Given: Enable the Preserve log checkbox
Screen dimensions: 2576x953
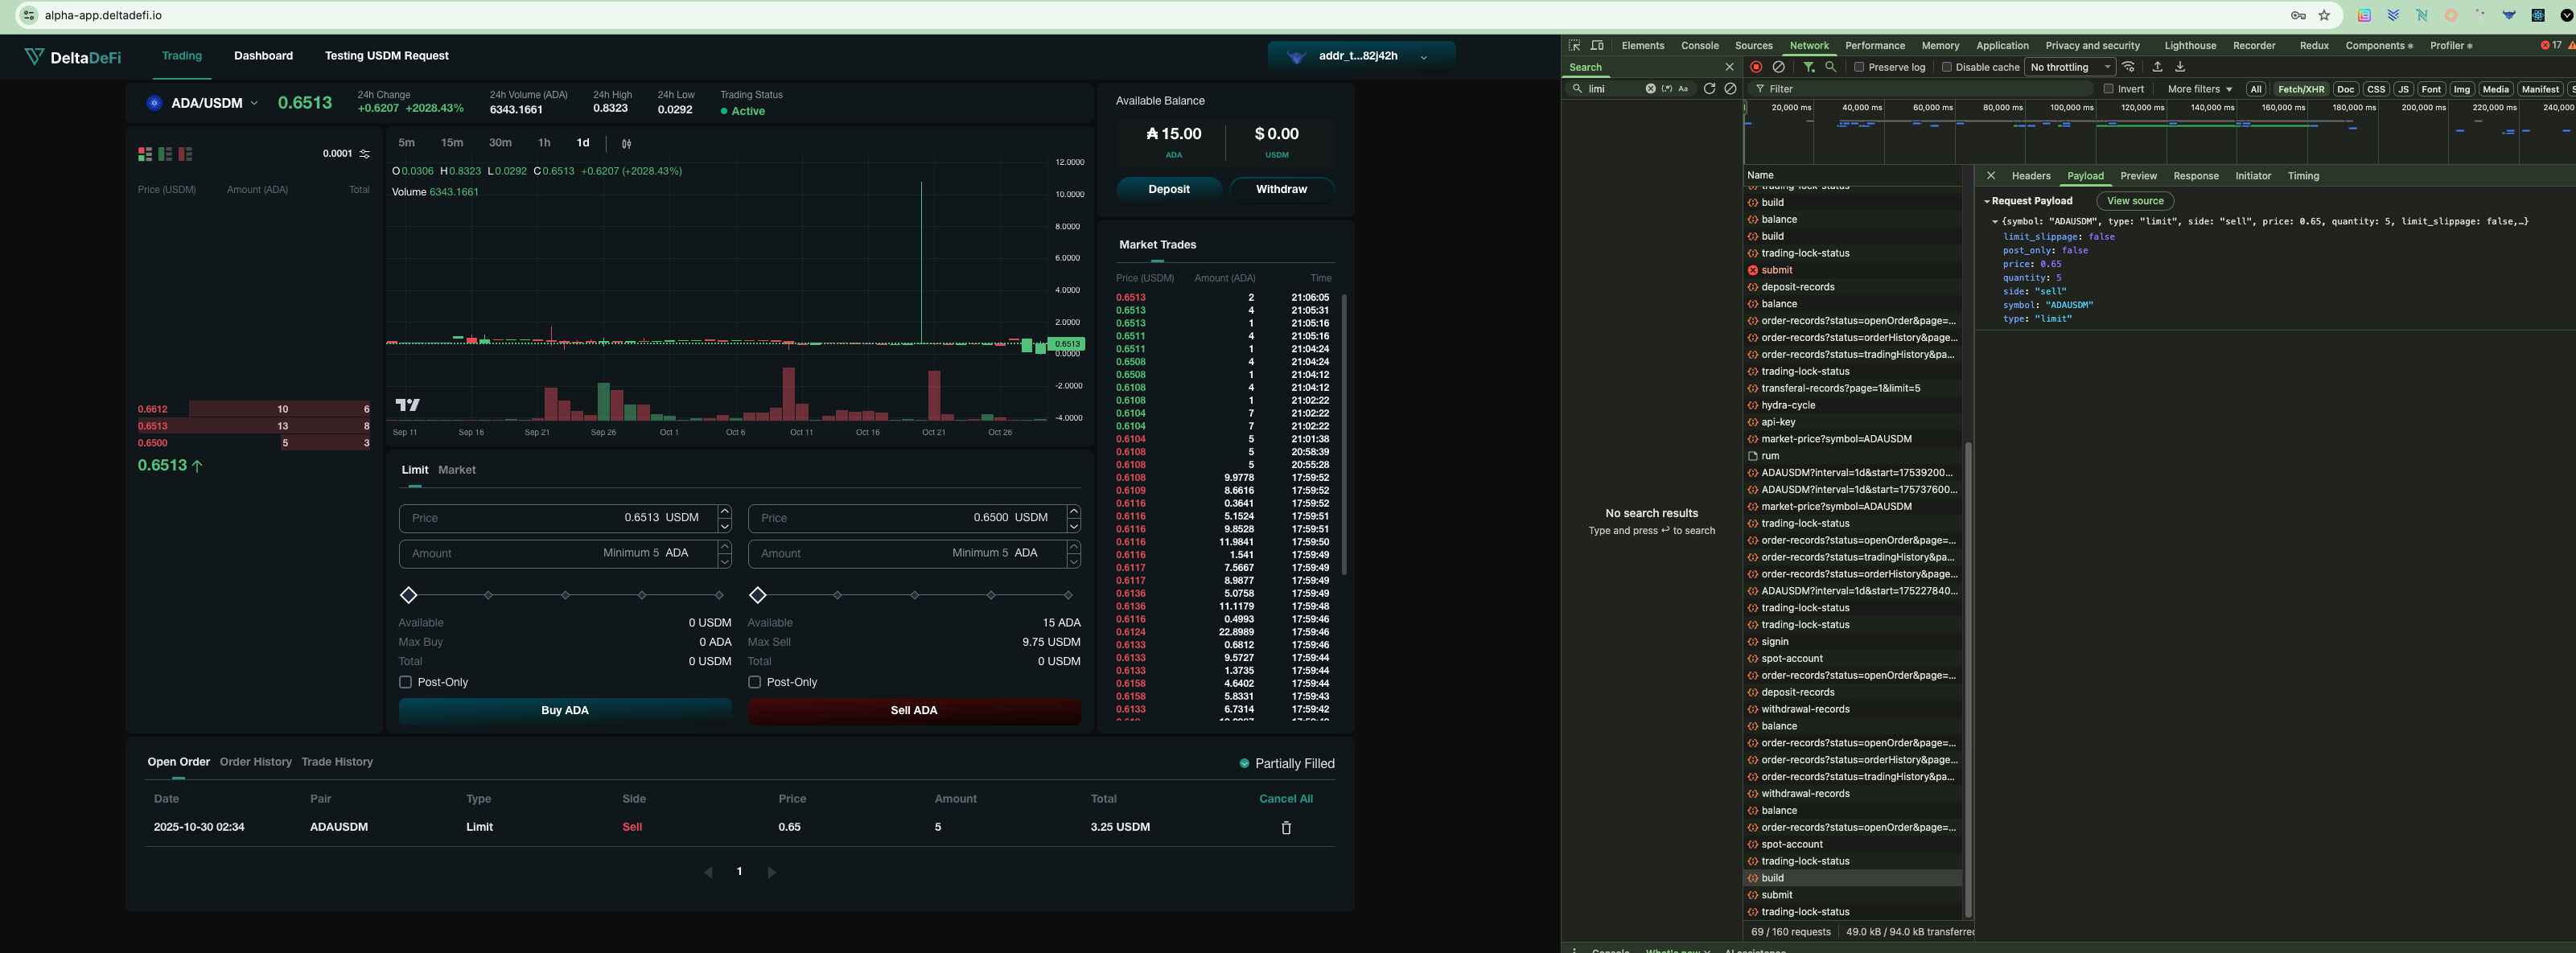Looking at the screenshot, I should click(1859, 67).
